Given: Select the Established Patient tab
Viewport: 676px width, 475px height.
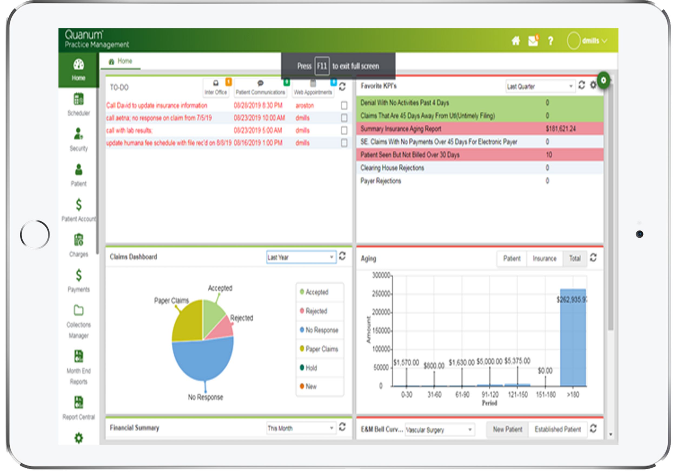Looking at the screenshot, I should pyautogui.click(x=558, y=430).
